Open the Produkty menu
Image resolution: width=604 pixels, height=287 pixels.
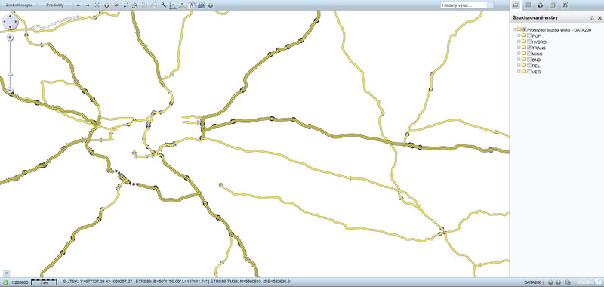(x=54, y=5)
